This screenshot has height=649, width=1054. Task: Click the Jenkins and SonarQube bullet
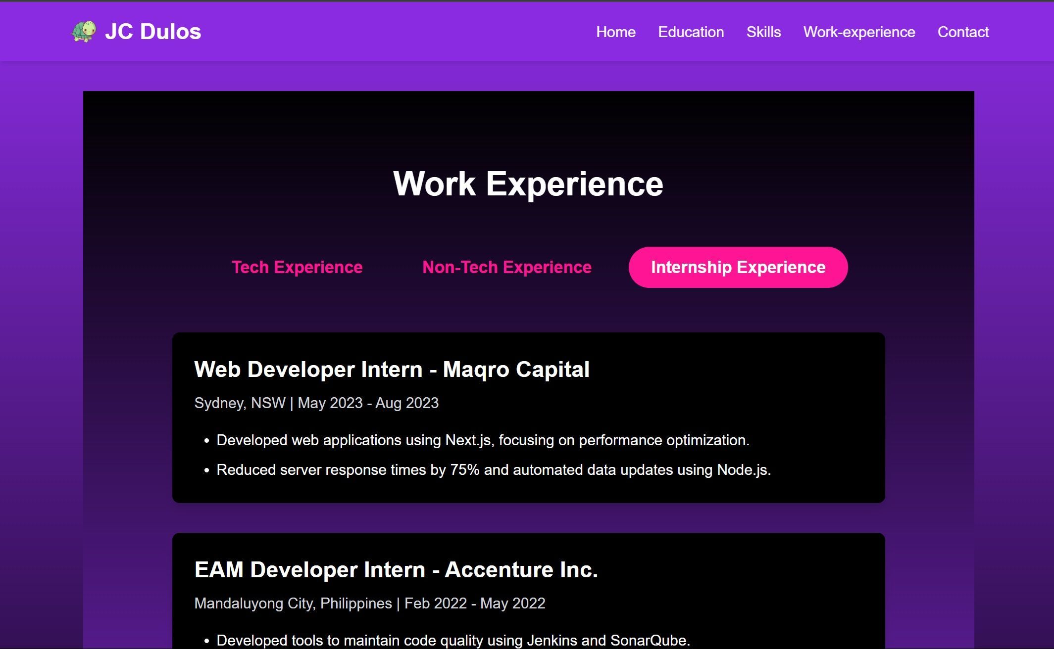(453, 640)
